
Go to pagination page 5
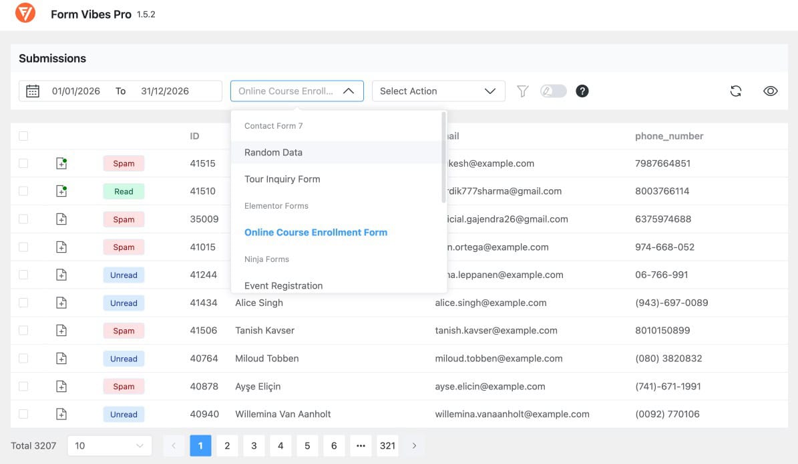point(307,446)
